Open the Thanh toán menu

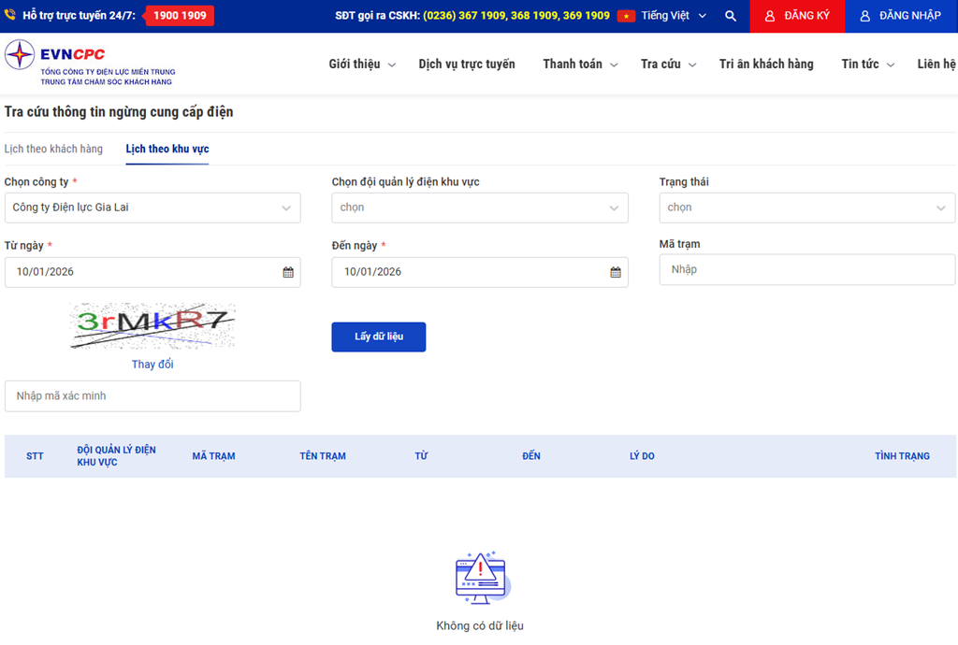click(580, 64)
